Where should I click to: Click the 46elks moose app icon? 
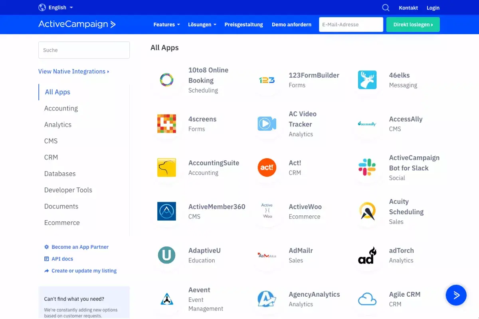pos(367,80)
